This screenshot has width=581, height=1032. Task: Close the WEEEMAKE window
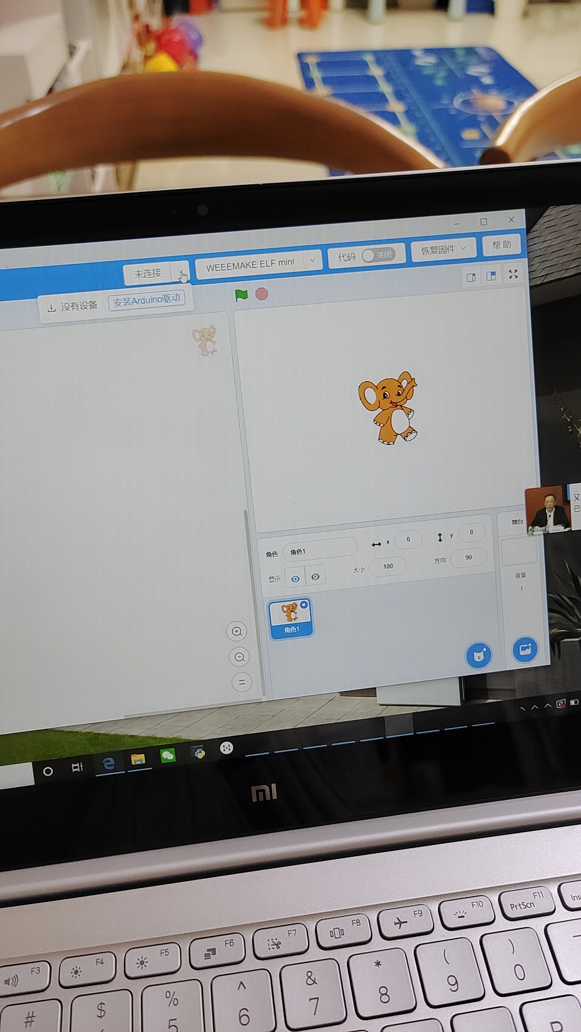pos(511,219)
